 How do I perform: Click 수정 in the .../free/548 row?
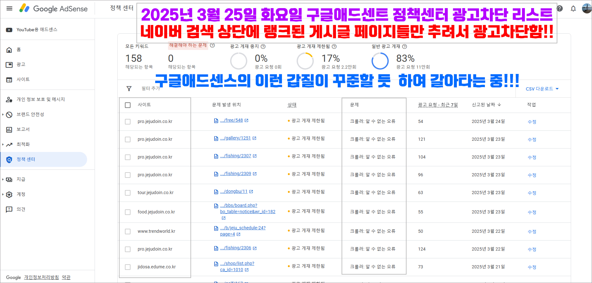click(532, 122)
